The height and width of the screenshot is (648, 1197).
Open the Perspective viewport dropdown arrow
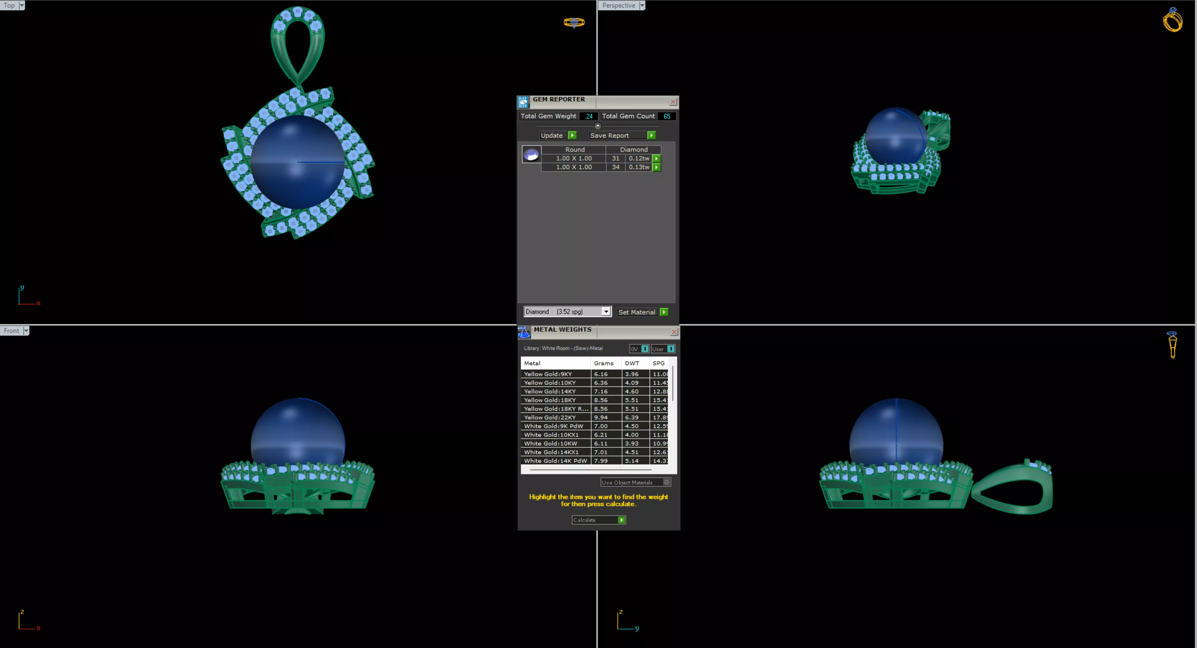642,5
